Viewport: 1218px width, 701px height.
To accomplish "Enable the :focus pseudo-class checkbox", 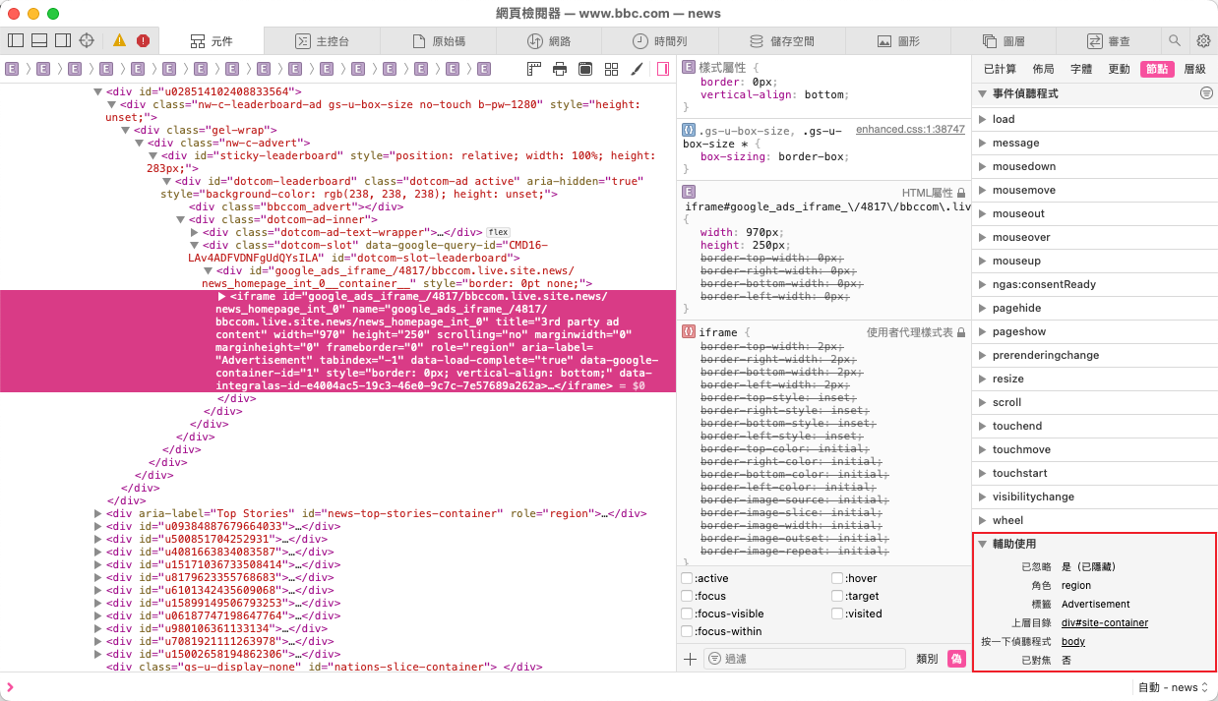I will (687, 596).
